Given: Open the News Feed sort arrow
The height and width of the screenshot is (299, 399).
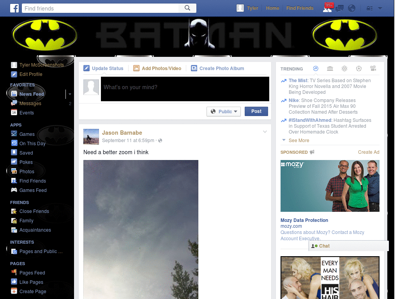Looking at the screenshot, I should pyautogui.click(x=70, y=94).
